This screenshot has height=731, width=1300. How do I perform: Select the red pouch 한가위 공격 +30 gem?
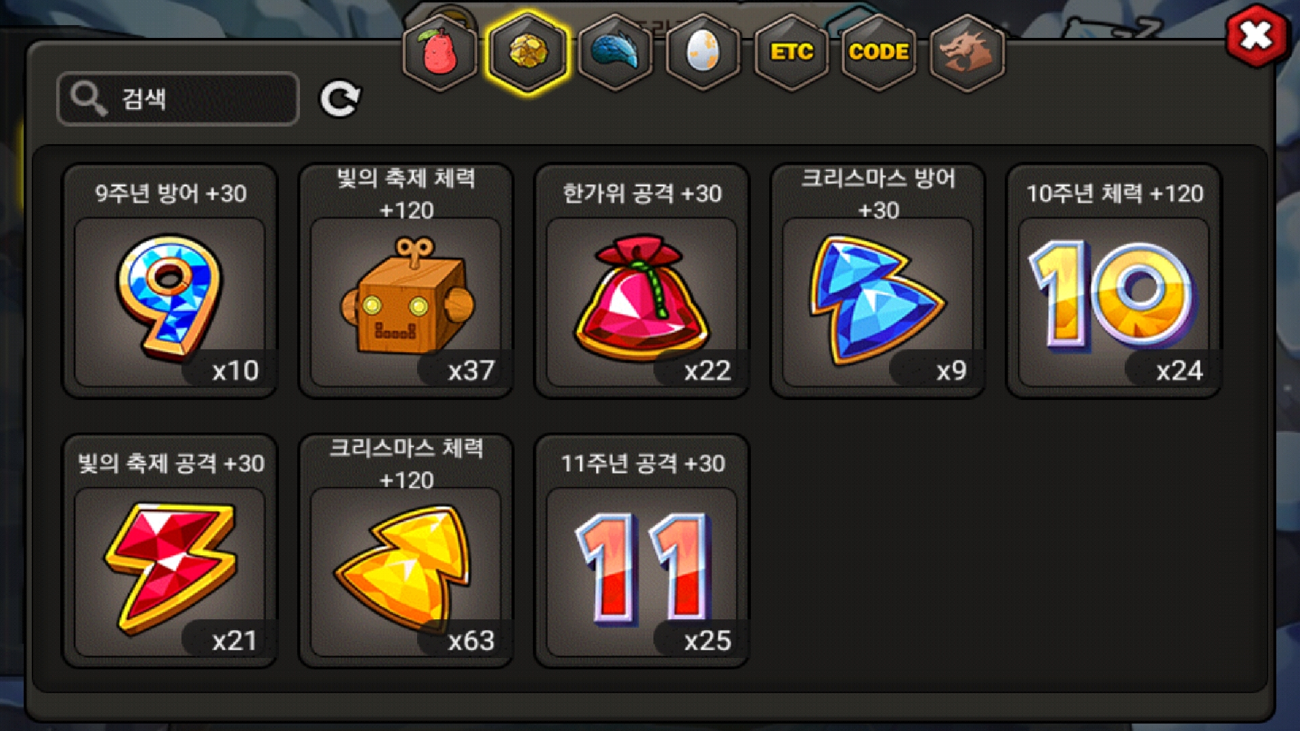pos(642,281)
